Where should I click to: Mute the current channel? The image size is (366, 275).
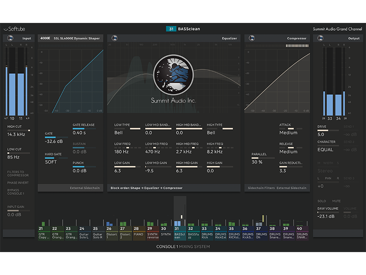(x=336, y=201)
